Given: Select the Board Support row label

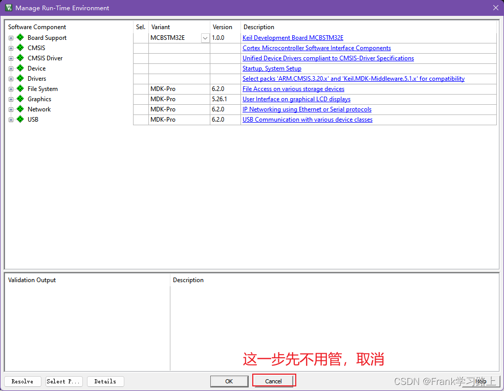Looking at the screenshot, I should point(47,37).
